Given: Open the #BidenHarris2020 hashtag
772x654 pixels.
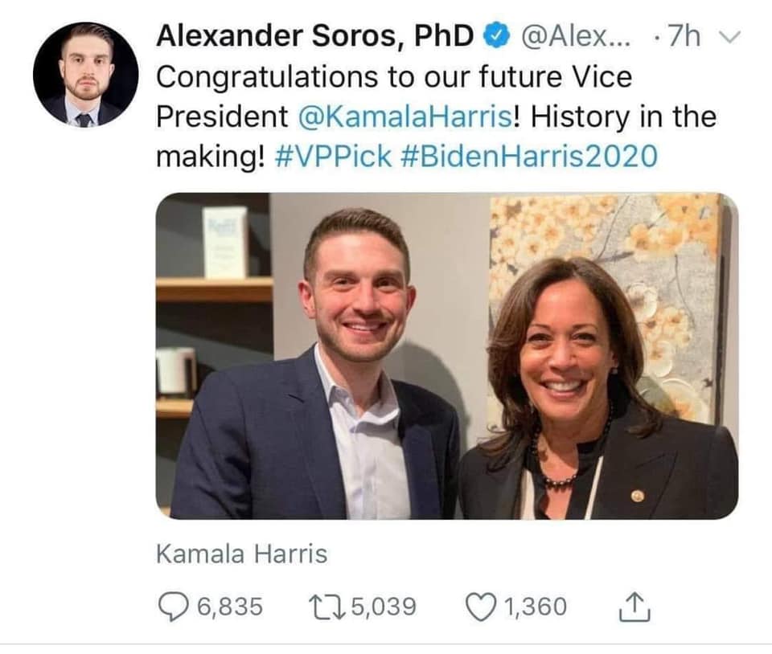Looking at the screenshot, I should pos(530,157).
